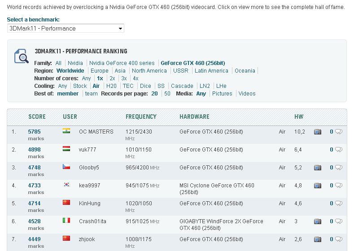Open camera screenshot icon for Crash01ita

pos(317,221)
